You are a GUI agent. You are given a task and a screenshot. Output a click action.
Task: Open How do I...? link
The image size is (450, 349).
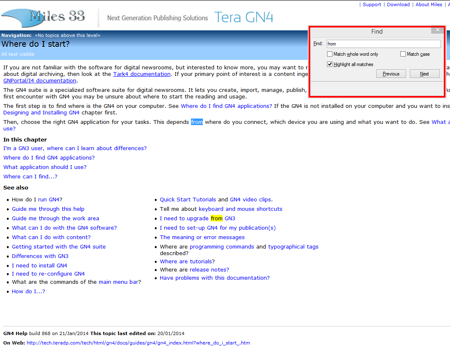(28, 291)
